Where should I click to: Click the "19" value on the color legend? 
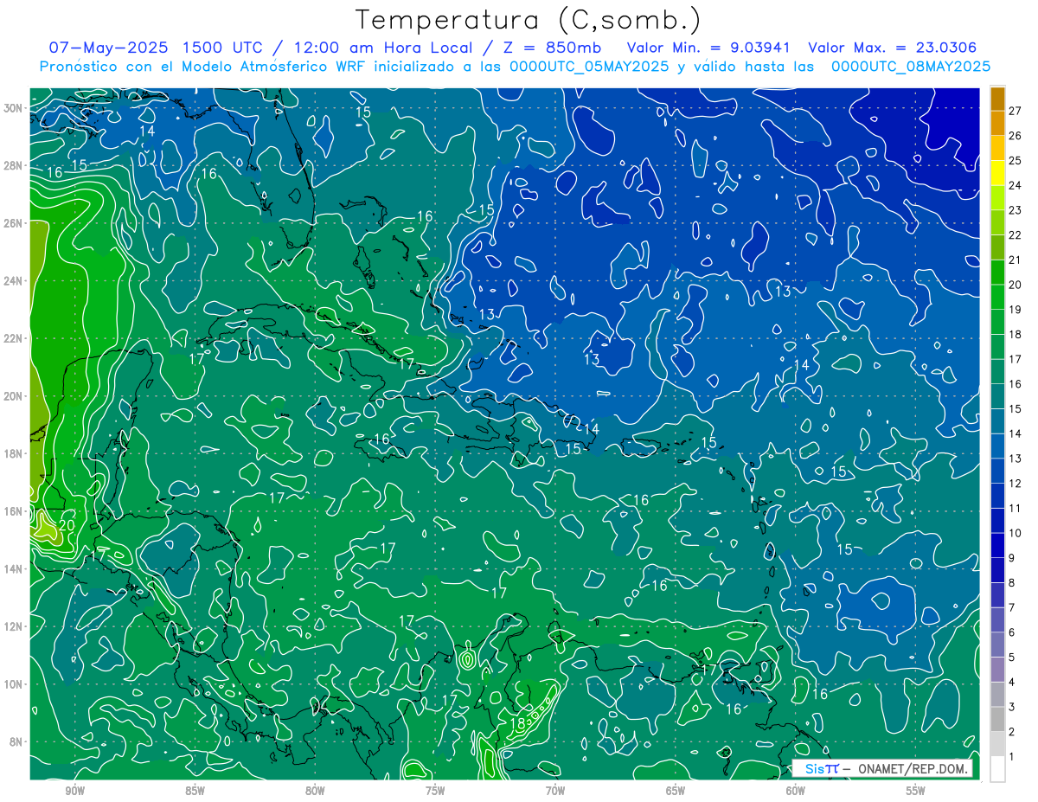pos(1015,310)
